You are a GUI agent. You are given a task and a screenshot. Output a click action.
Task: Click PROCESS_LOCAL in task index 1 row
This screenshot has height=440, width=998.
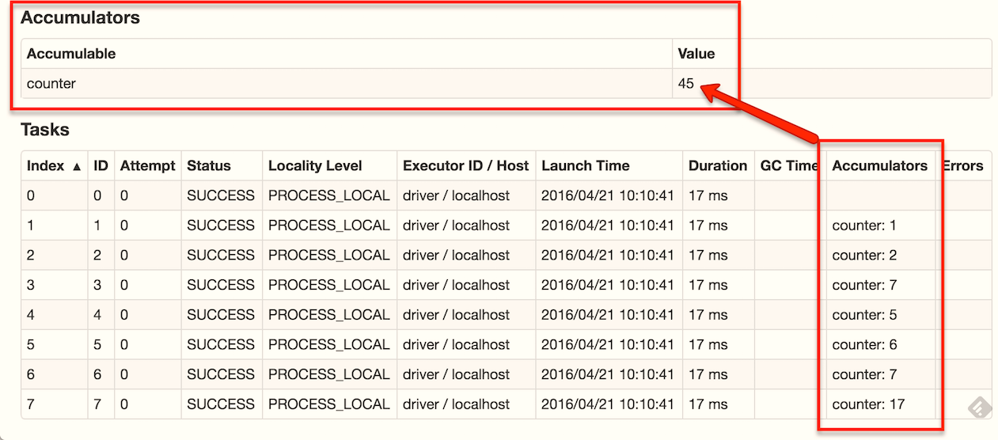click(x=328, y=226)
